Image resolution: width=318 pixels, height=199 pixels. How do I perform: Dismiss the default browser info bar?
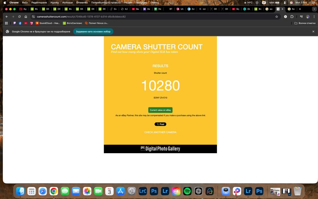(313, 32)
